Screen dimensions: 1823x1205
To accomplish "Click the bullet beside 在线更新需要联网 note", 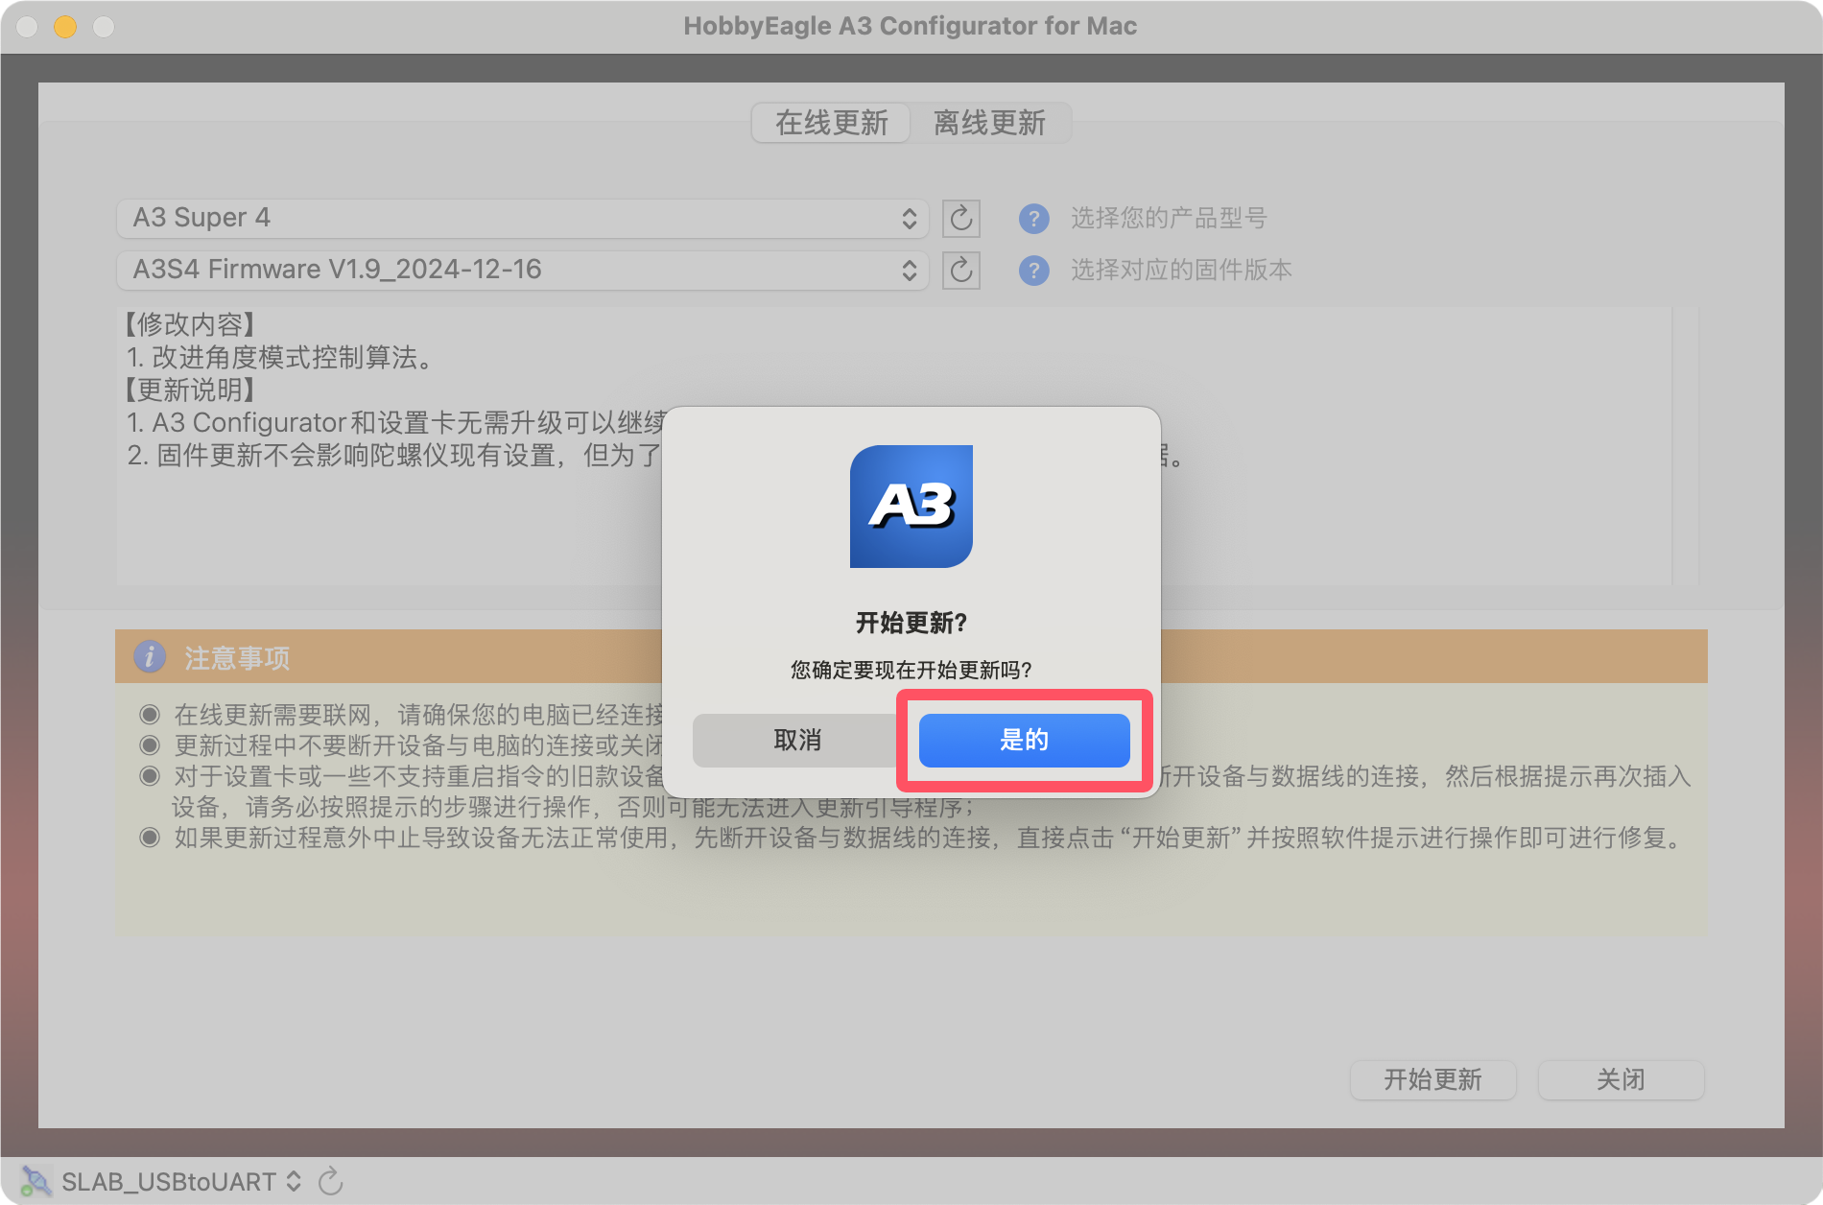I will click(x=150, y=715).
